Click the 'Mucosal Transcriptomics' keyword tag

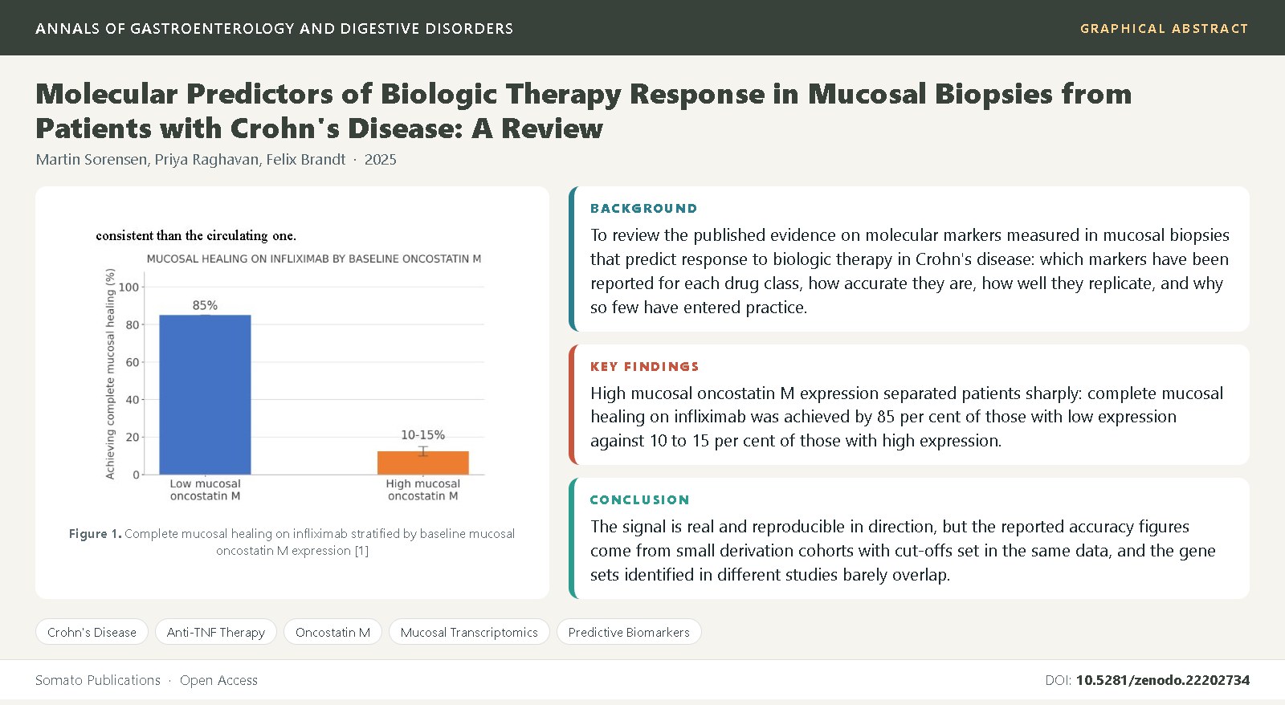click(469, 633)
